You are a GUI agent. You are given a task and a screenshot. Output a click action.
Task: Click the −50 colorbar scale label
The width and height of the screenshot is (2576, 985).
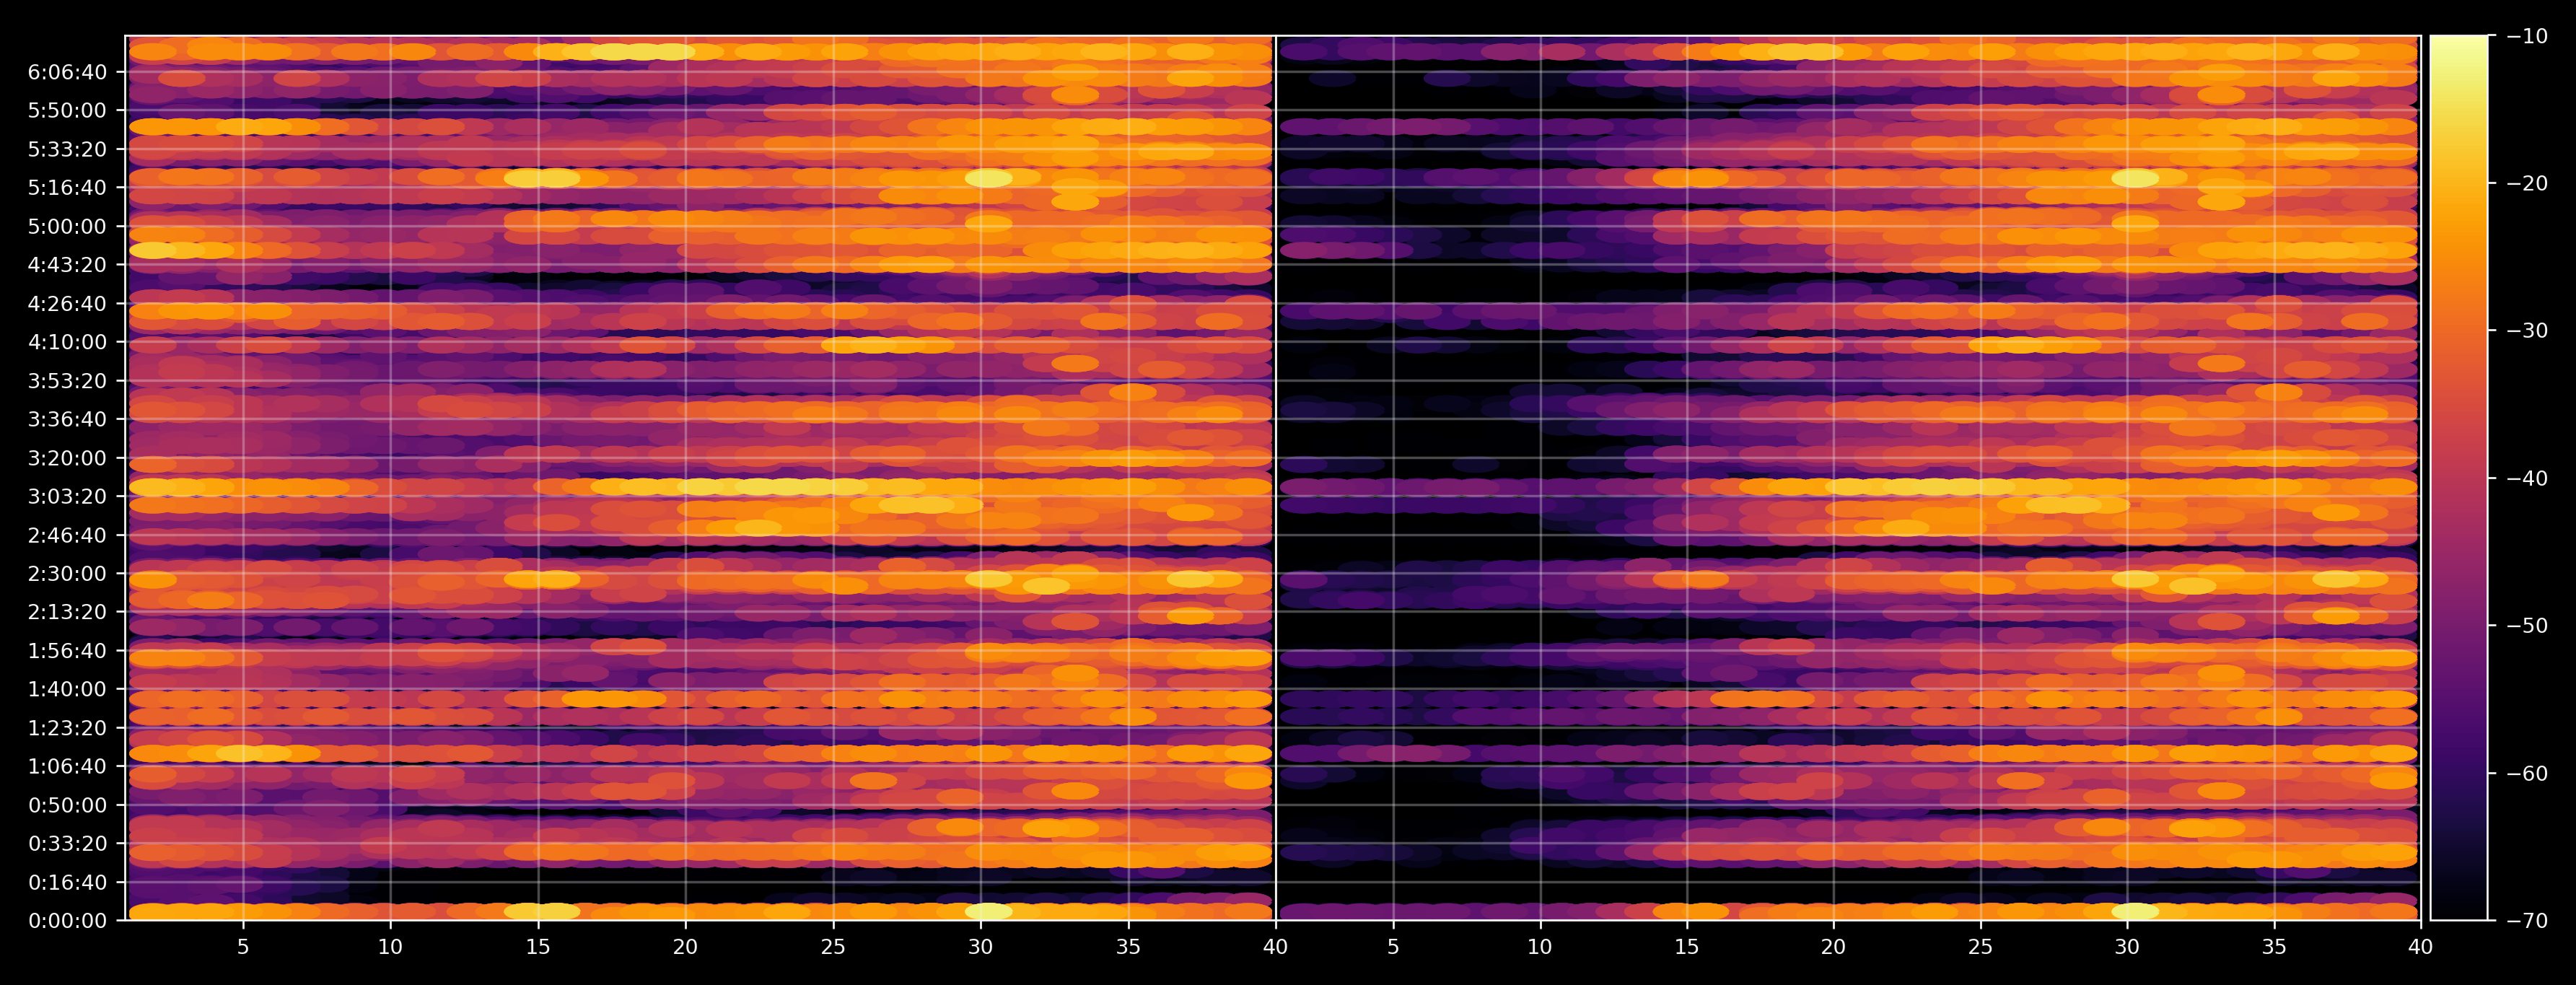(2527, 626)
